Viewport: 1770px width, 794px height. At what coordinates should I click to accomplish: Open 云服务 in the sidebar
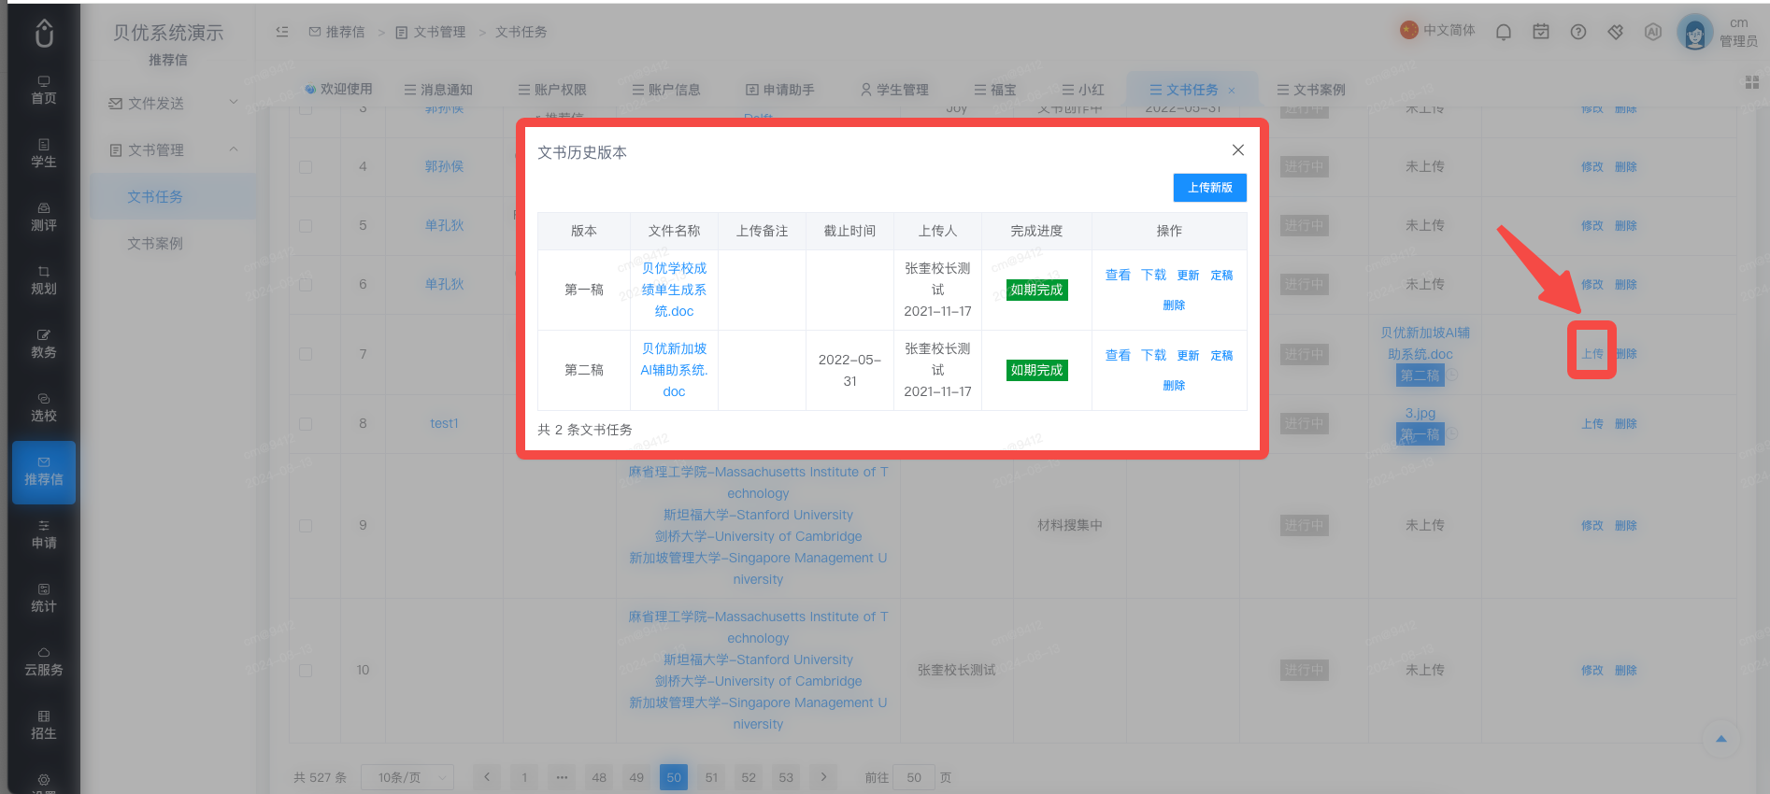[x=44, y=661]
